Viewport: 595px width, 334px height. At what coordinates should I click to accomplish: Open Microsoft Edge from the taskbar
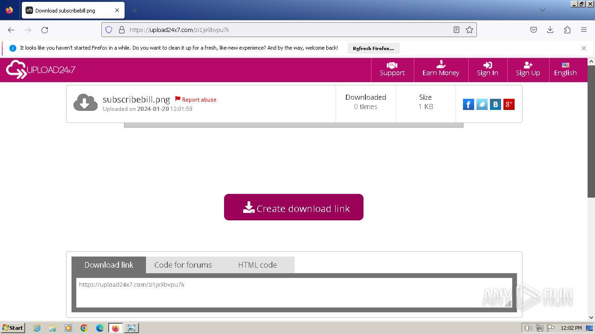pyautogui.click(x=100, y=328)
